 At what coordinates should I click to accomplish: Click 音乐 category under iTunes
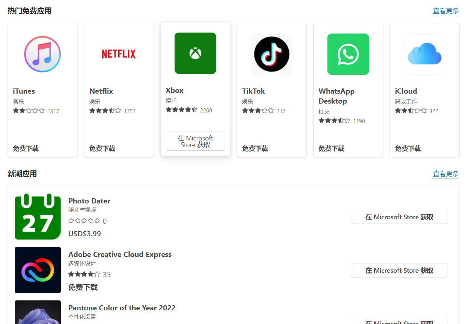pyautogui.click(x=18, y=101)
